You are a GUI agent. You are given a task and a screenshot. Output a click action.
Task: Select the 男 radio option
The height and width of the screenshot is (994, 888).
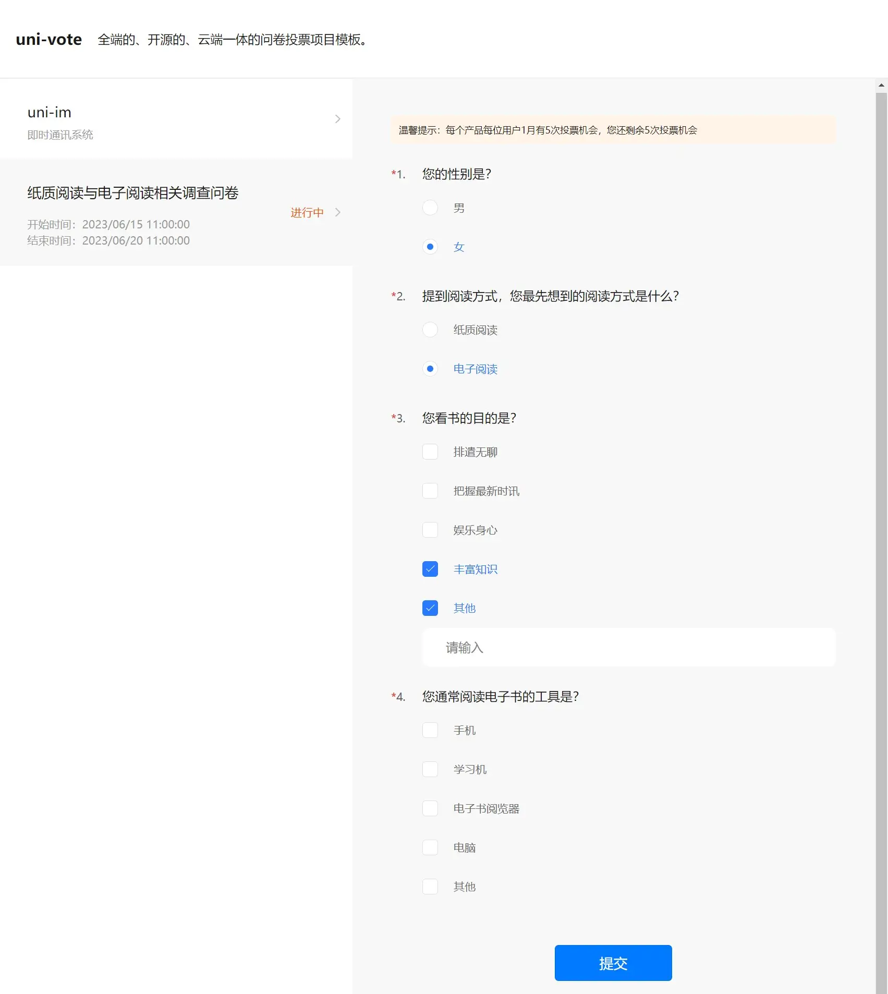click(430, 208)
